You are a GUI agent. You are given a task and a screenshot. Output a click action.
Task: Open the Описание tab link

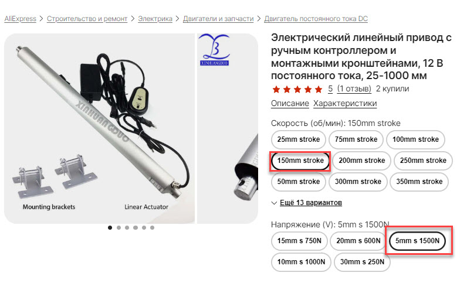[x=290, y=104]
